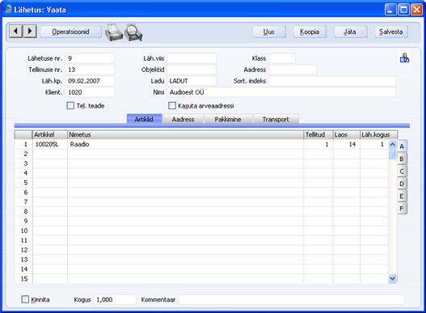Select flip A of the table
This screenshot has width=426, height=313.
coord(402,146)
